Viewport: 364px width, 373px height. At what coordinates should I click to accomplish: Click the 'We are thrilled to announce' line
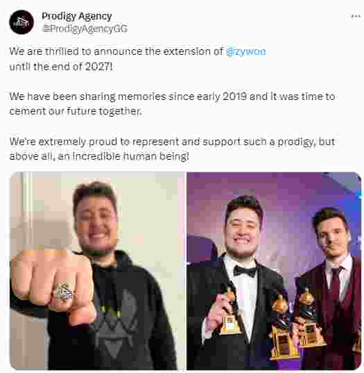[x=137, y=51]
